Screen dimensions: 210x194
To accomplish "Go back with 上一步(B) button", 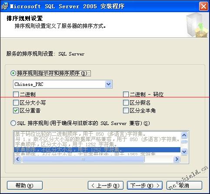I will coord(106,185).
